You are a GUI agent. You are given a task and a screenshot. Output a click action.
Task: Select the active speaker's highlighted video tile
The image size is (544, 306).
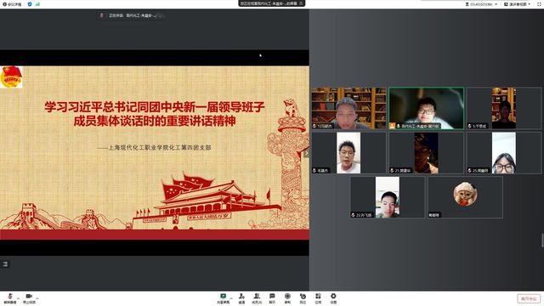pyautogui.click(x=426, y=108)
